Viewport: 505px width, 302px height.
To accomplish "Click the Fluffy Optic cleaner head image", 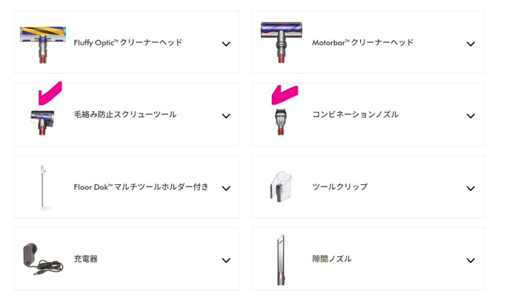I will coord(43,43).
